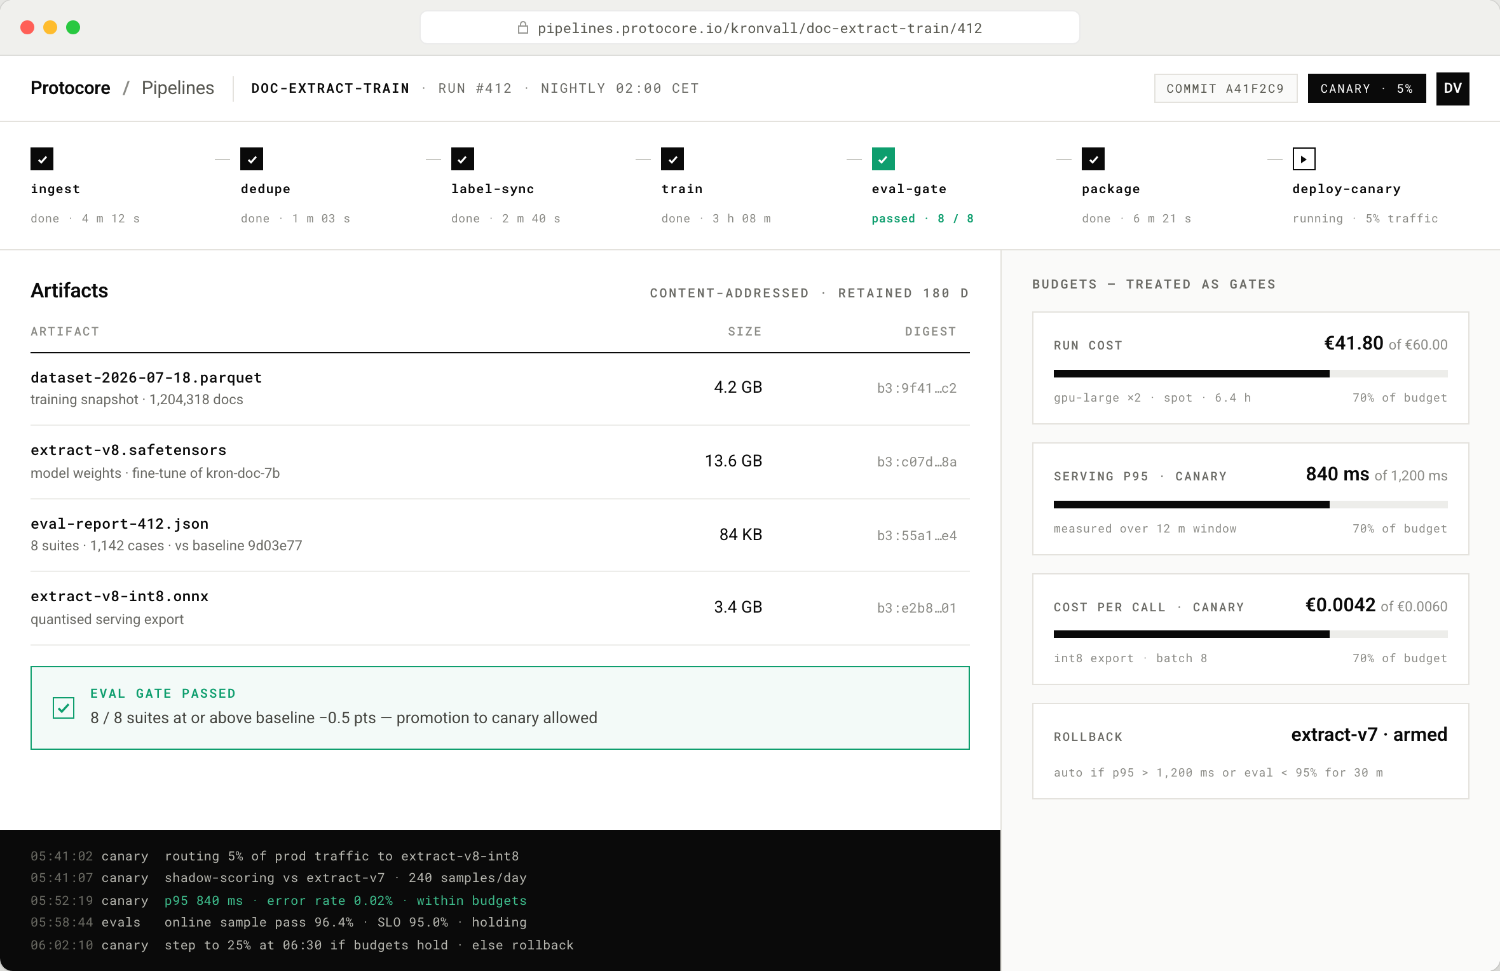Open the Pipelines breadcrumb

coord(178,88)
